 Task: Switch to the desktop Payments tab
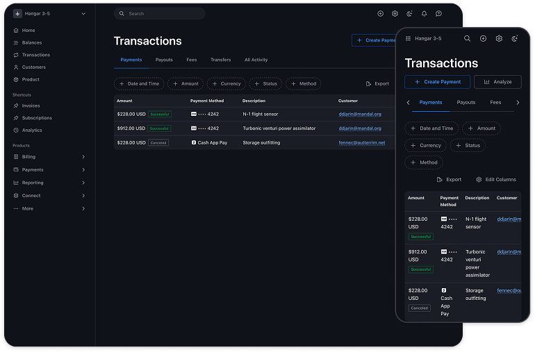point(131,60)
